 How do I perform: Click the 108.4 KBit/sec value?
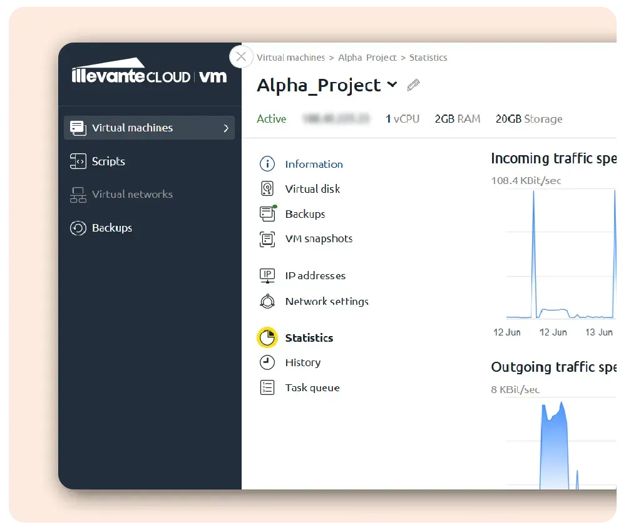point(526,181)
